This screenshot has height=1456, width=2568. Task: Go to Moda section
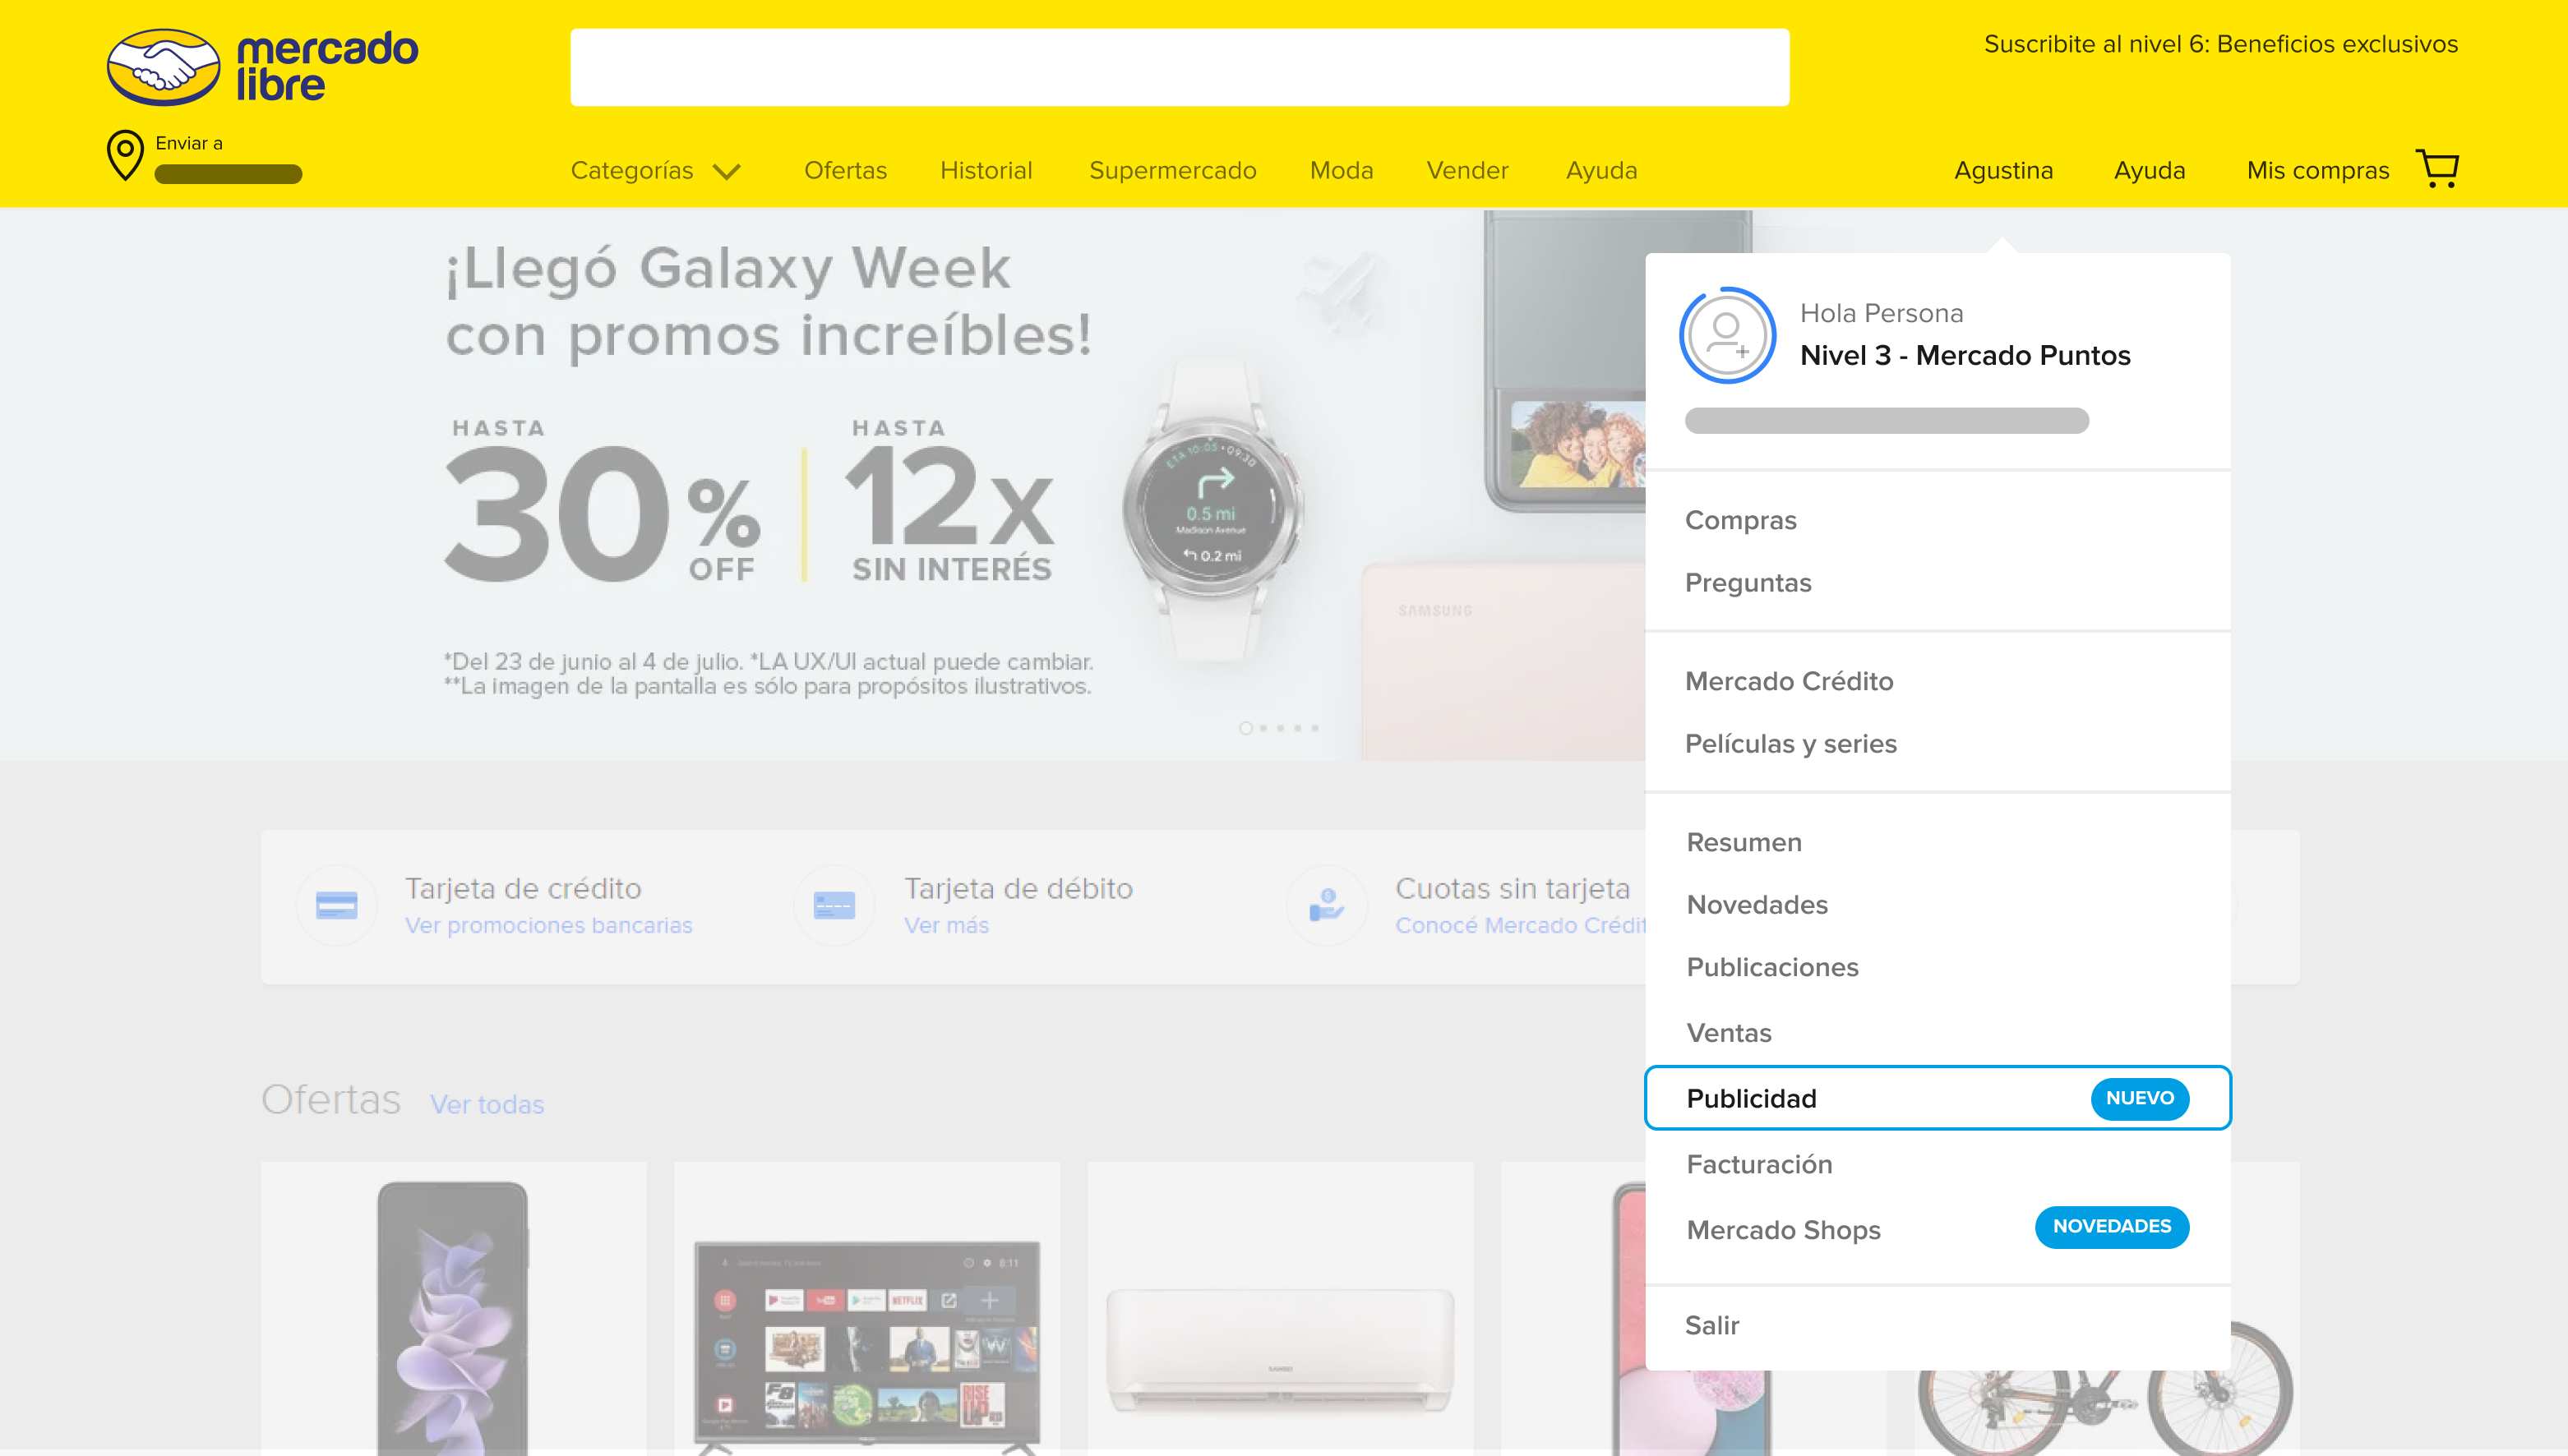(1342, 171)
